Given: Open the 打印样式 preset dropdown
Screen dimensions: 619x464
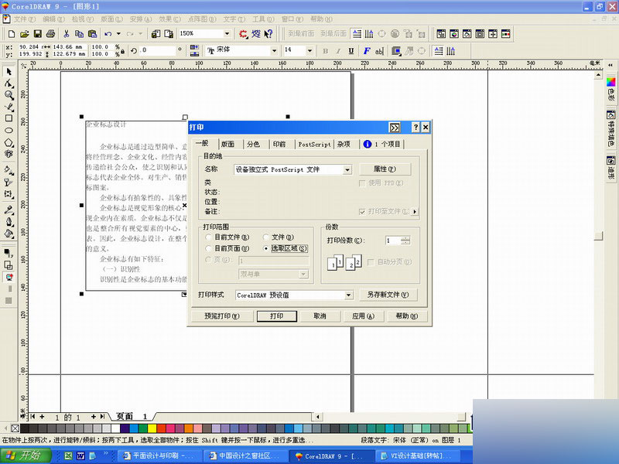Looking at the screenshot, I should (347, 294).
